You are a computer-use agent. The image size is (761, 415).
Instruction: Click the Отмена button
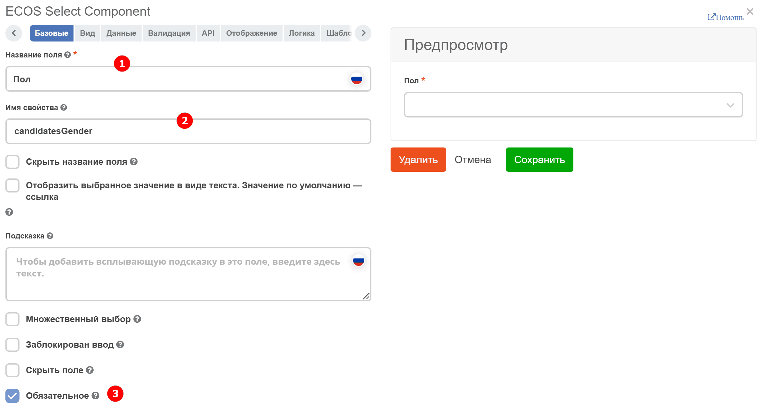(x=473, y=160)
